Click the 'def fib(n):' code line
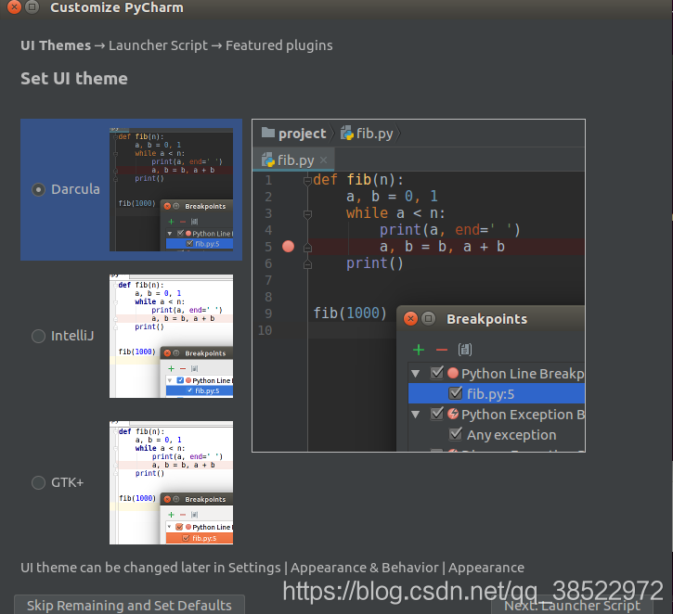 (358, 180)
